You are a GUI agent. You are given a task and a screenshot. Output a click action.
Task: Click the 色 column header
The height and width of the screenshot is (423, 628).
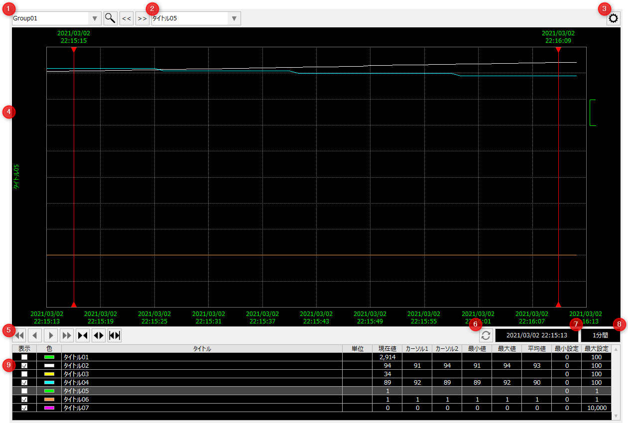49,349
